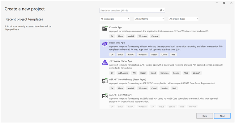Select the .NET Aspire Starter App title
235x123 pixels.
pyautogui.click(x=121, y=61)
